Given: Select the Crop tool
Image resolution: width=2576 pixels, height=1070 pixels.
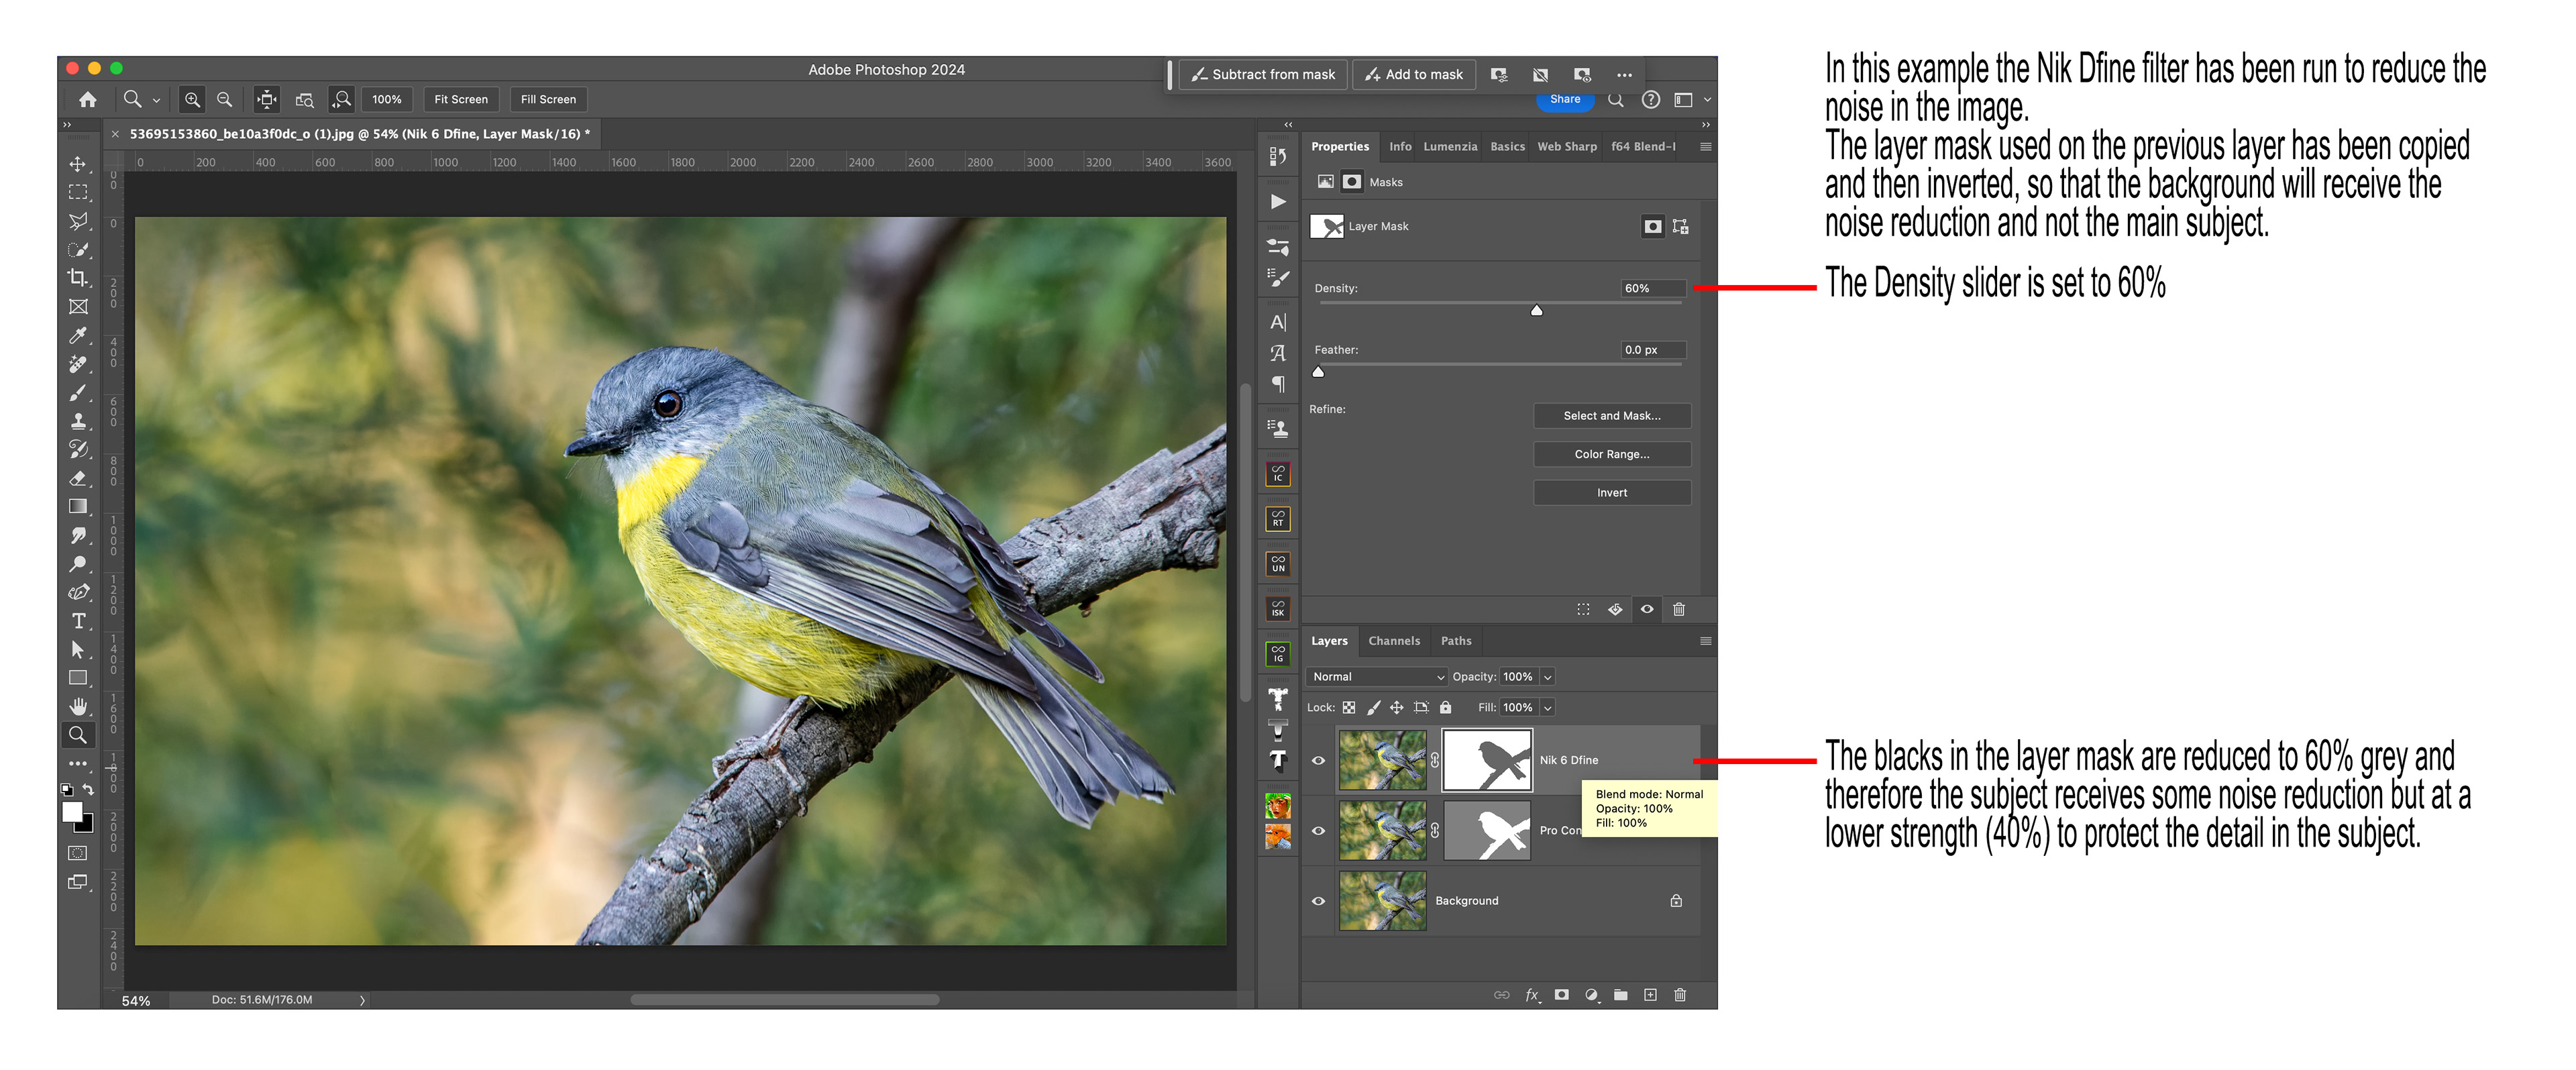Looking at the screenshot, I should pyautogui.click(x=78, y=278).
